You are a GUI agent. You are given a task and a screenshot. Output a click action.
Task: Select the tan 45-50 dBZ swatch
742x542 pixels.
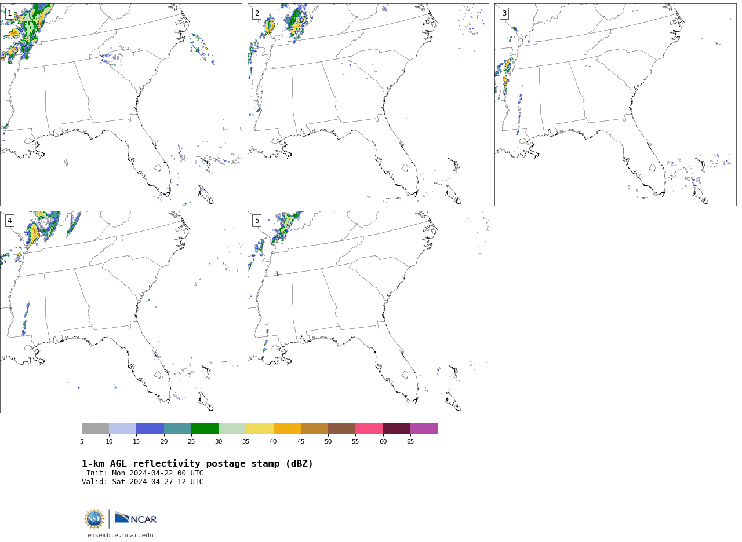tap(314, 429)
